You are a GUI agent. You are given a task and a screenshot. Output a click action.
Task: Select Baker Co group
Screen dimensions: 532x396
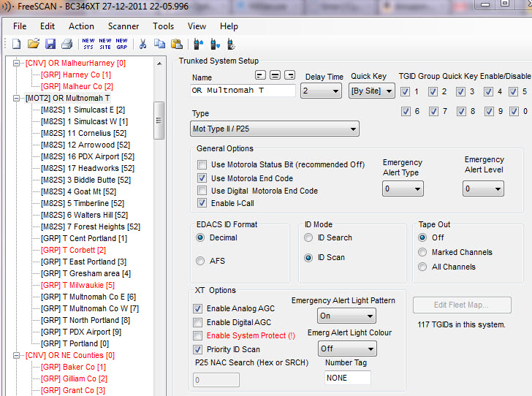[73, 367]
